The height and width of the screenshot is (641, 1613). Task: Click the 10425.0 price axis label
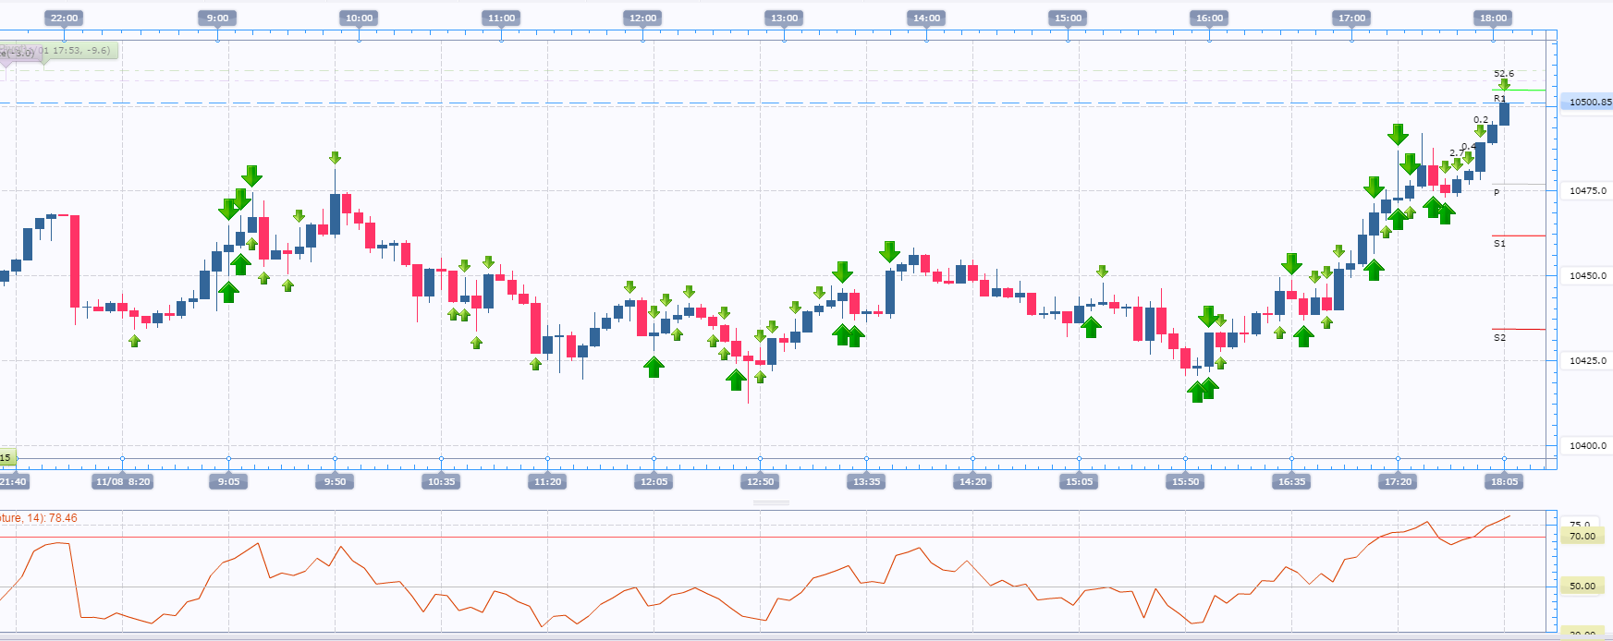point(1588,360)
